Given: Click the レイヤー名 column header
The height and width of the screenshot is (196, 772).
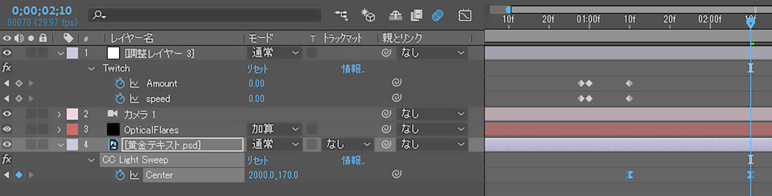Looking at the screenshot, I should tap(132, 38).
